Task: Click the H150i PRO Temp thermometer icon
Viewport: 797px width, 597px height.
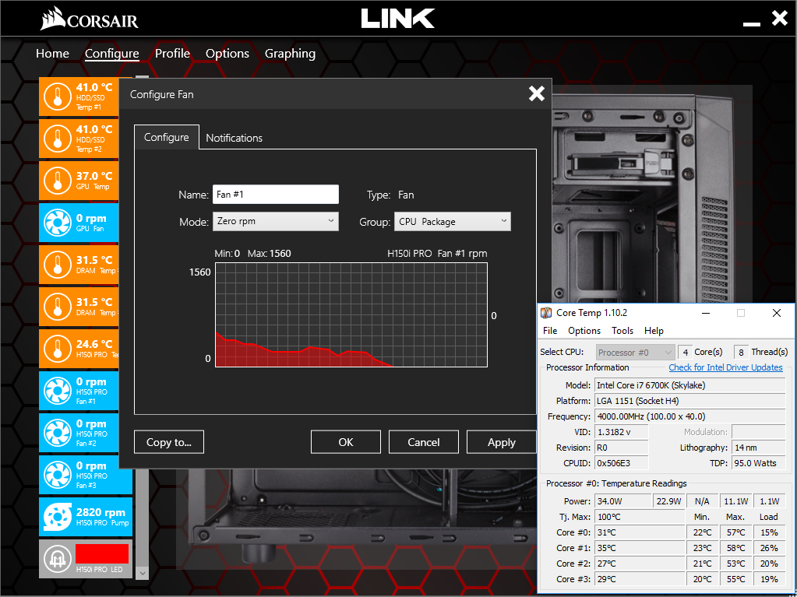Action: [x=57, y=349]
